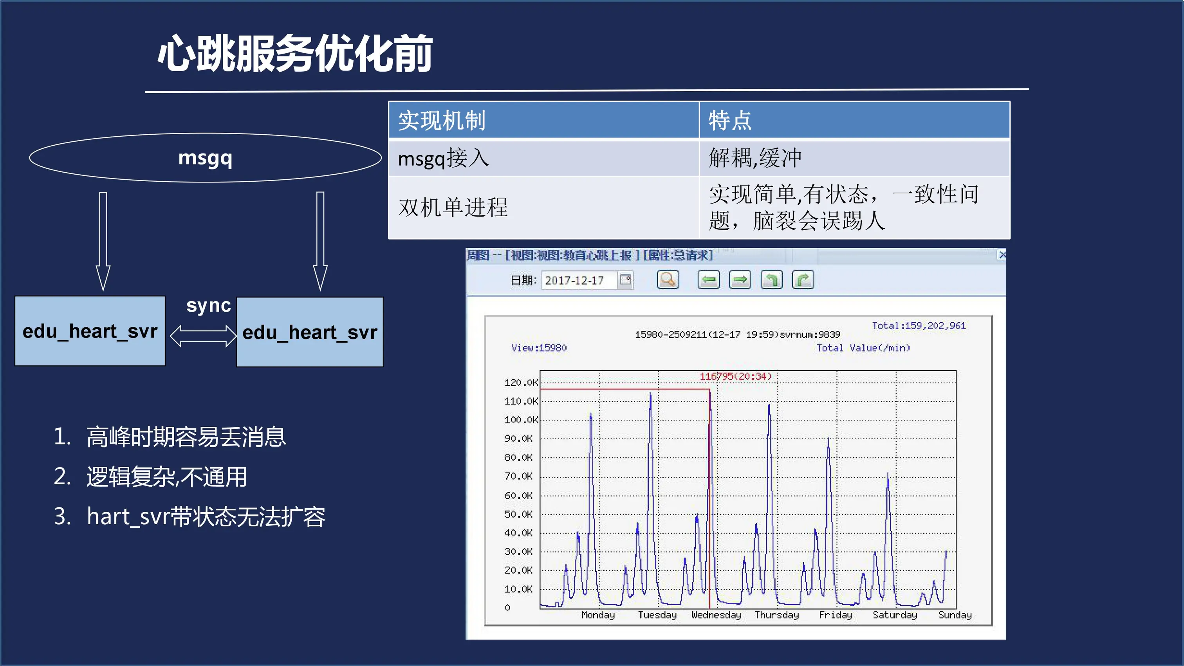The width and height of the screenshot is (1184, 666).
Task: Click the View:15980 label
Action: (x=539, y=348)
